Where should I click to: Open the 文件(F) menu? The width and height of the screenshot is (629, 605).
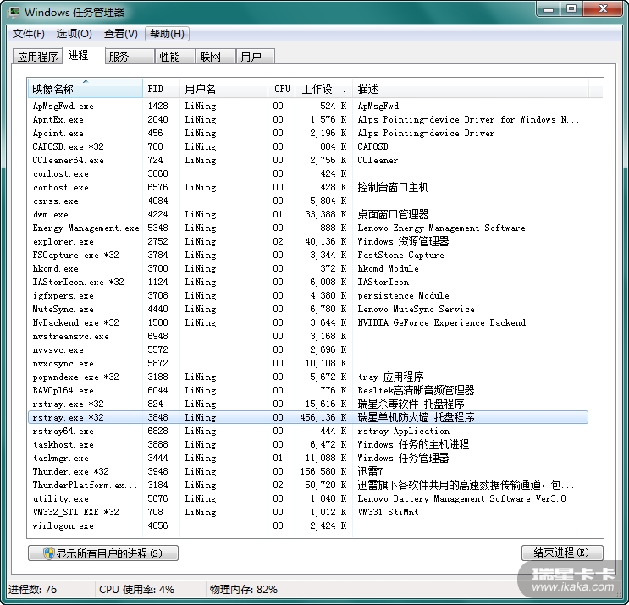tap(28, 34)
